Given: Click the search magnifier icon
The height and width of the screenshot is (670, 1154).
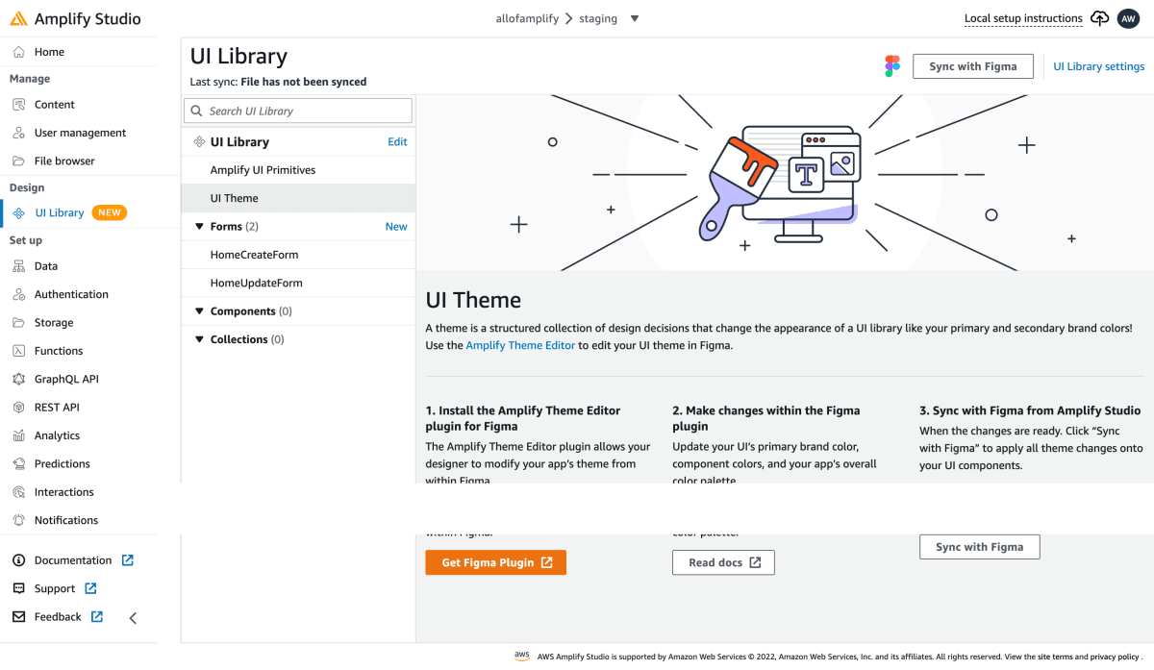Looking at the screenshot, I should [196, 111].
